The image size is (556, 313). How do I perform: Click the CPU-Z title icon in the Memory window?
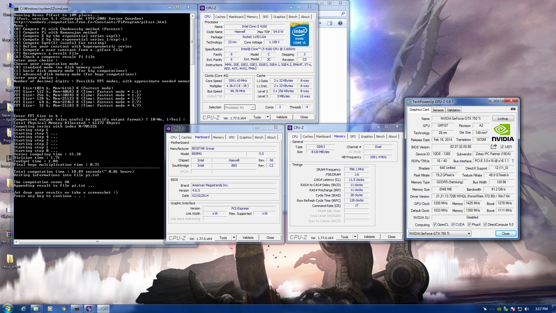[290, 128]
